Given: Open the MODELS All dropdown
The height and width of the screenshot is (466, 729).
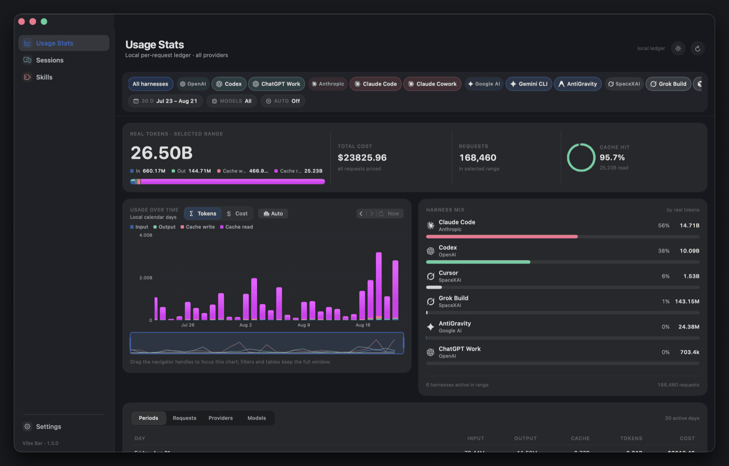Looking at the screenshot, I should (232, 101).
